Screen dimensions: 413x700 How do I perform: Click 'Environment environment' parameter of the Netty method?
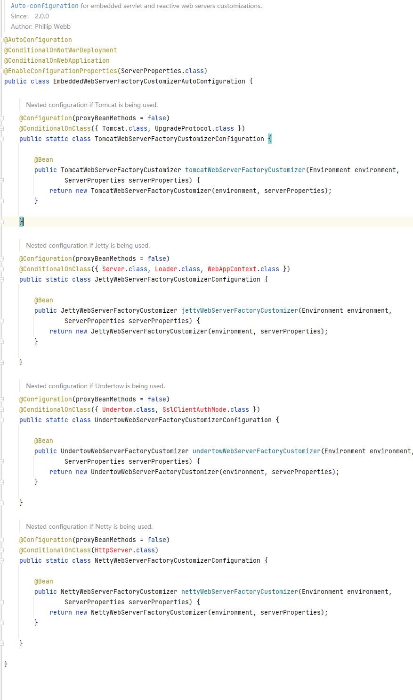coord(345,592)
